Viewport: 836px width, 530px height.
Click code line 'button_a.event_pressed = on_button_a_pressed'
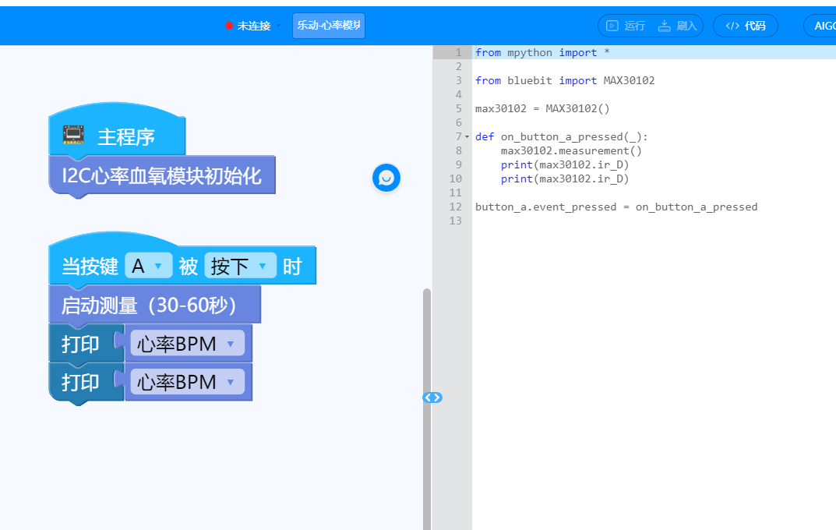click(616, 207)
